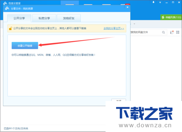The width and height of the screenshot is (182, 132).
Task: Click the icon with red dot beside grid view
Action: point(172,32)
